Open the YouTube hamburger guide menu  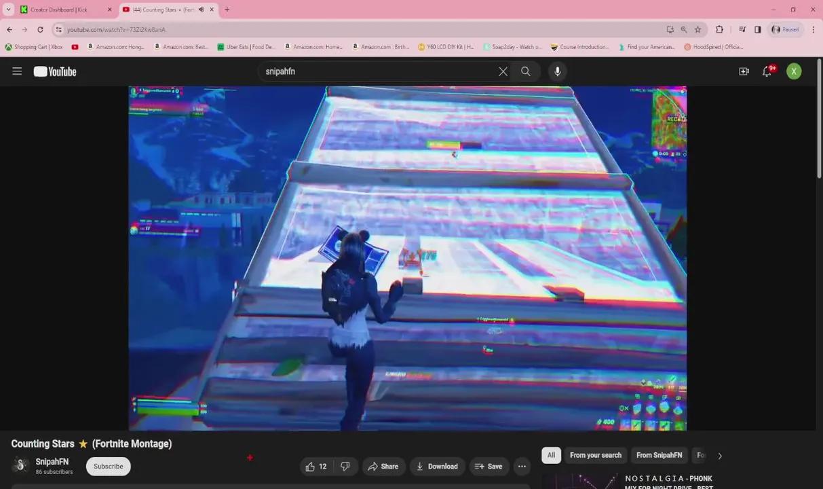click(x=17, y=71)
